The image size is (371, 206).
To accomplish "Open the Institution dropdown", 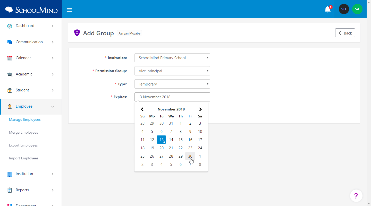I will click(172, 58).
